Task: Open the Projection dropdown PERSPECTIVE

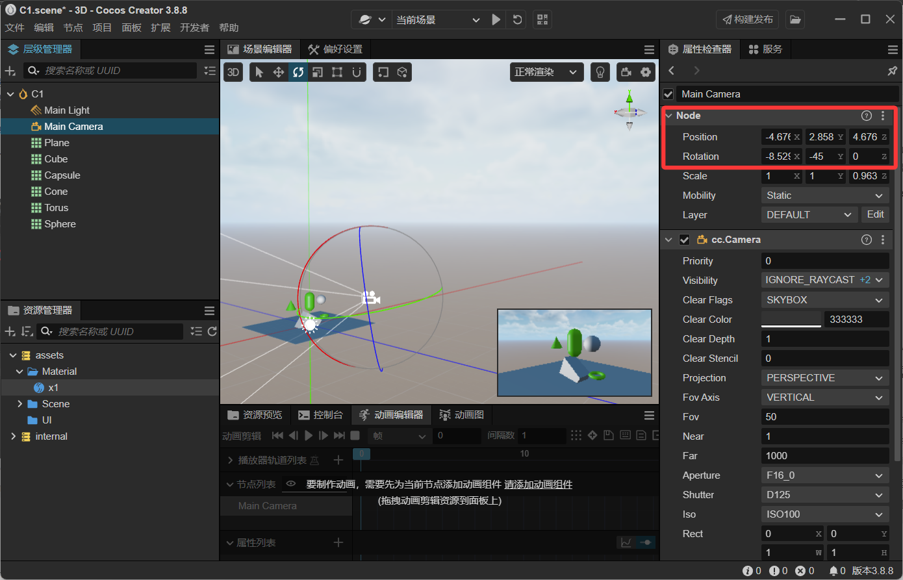Action: (x=824, y=378)
